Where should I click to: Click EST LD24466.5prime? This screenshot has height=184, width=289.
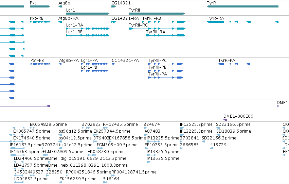click(x=19, y=162)
